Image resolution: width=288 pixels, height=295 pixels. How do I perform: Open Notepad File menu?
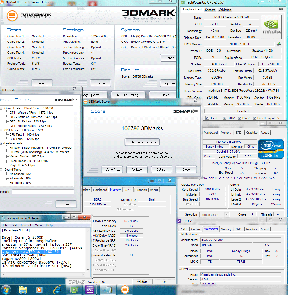pos(5,225)
